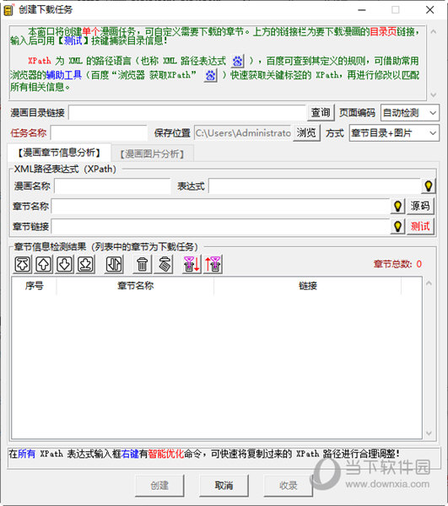The height and width of the screenshot is (506, 448).
Task: Click the move-to-bottom chapter icon
Action: (85, 264)
